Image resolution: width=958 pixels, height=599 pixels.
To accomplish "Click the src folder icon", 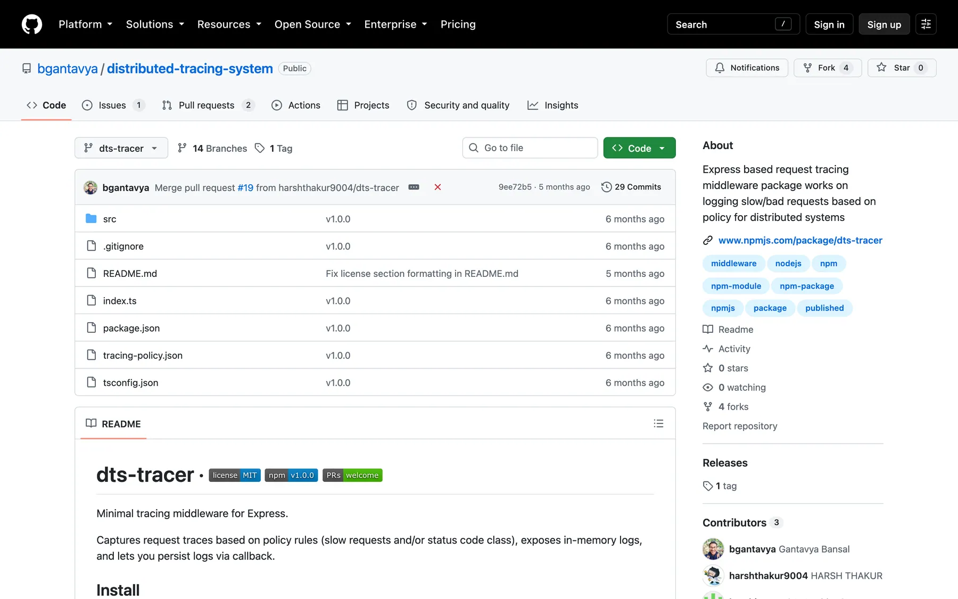I will point(92,219).
